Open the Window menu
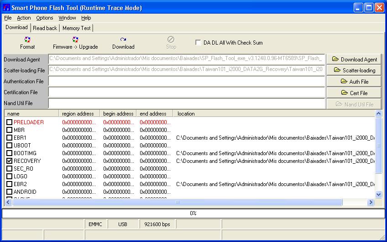Image resolution: width=387 pixels, height=242 pixels. click(67, 18)
